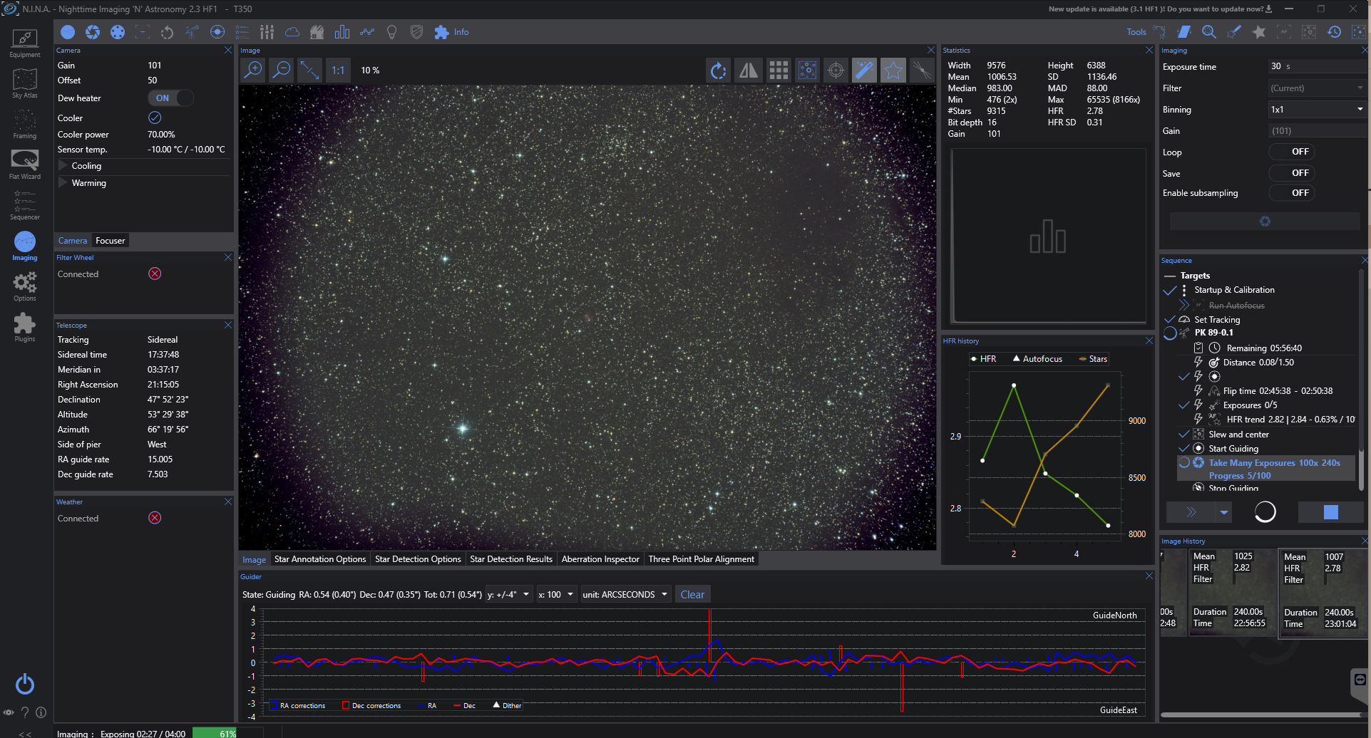
Task: Click the star detection icon
Action: 893,70
